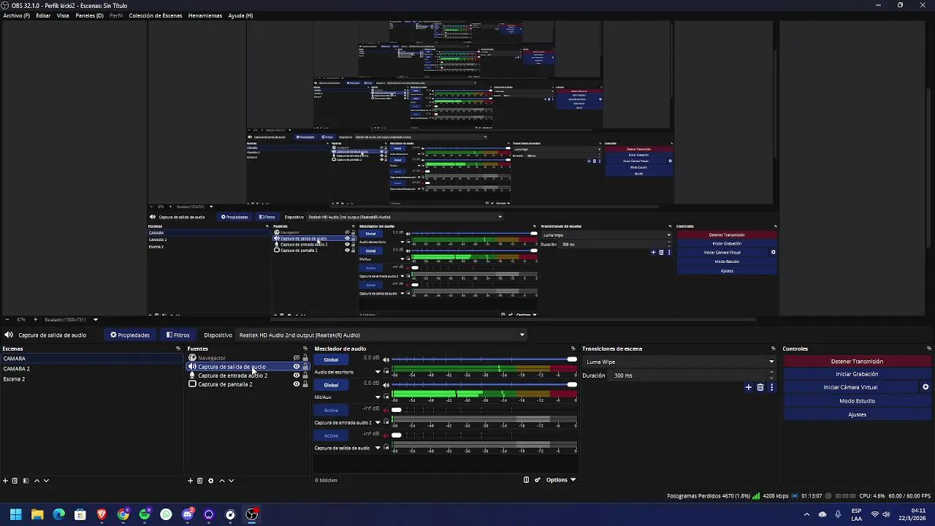Open Mic/Aux channel menu arrow
The image size is (935, 526).
tap(378, 397)
